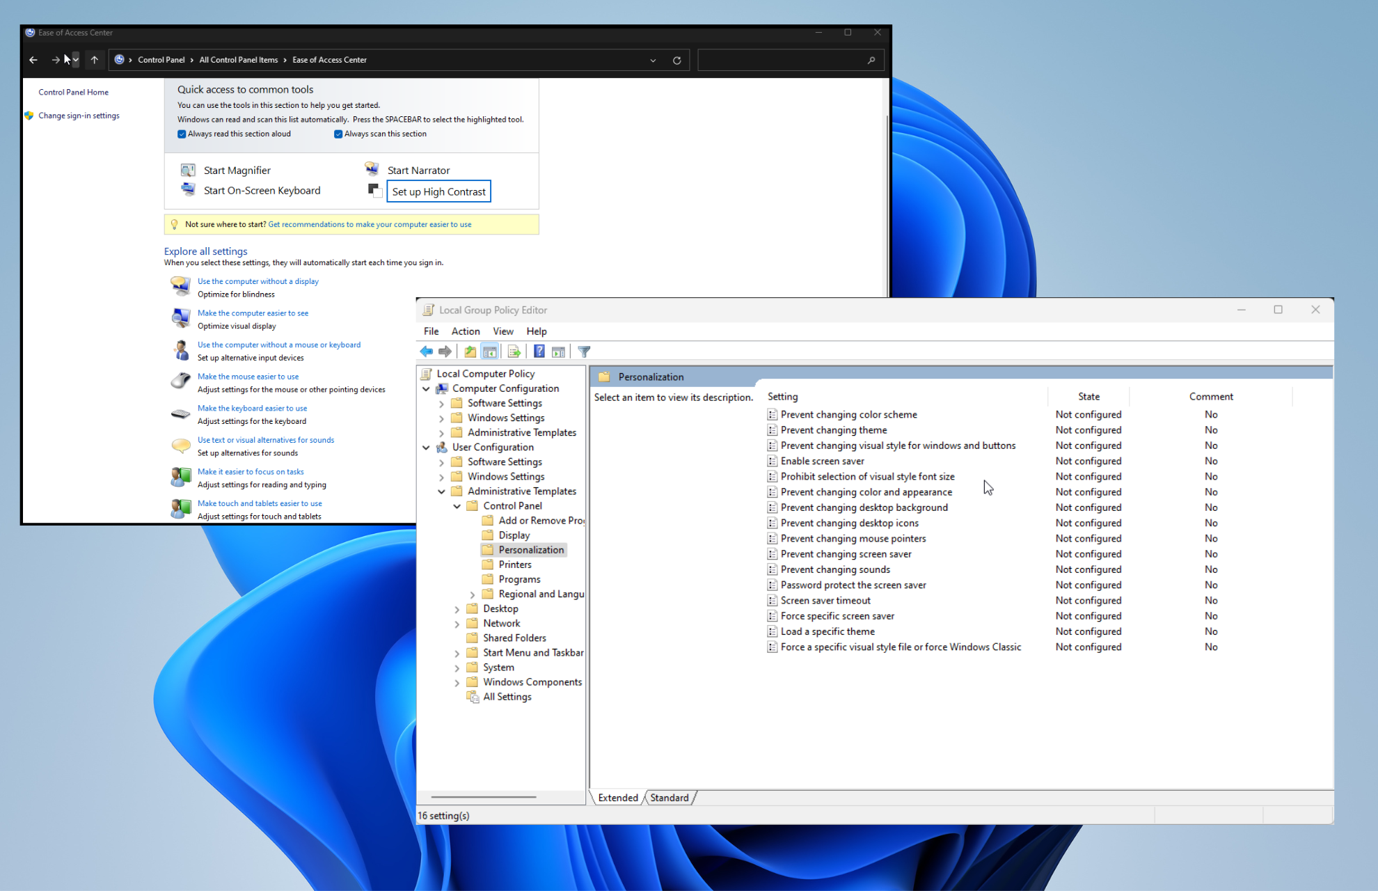Image resolution: width=1378 pixels, height=891 pixels.
Task: Click the On-Screen Keyboard icon
Action: pos(188,189)
